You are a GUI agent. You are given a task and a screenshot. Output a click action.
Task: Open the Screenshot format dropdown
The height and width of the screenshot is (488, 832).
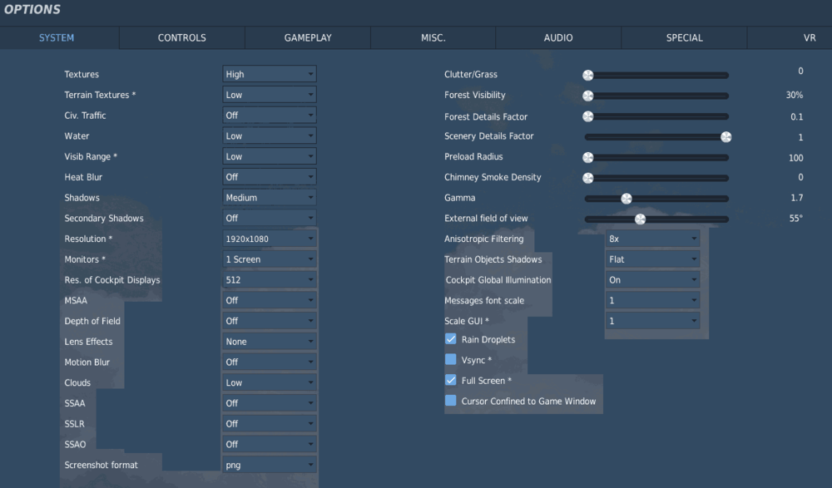pos(269,465)
